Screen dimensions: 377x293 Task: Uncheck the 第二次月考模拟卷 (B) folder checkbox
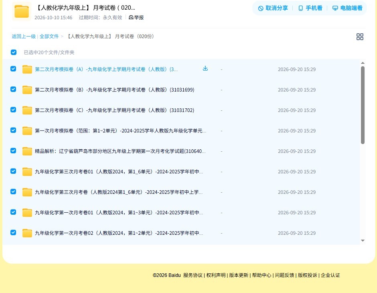coord(13,89)
